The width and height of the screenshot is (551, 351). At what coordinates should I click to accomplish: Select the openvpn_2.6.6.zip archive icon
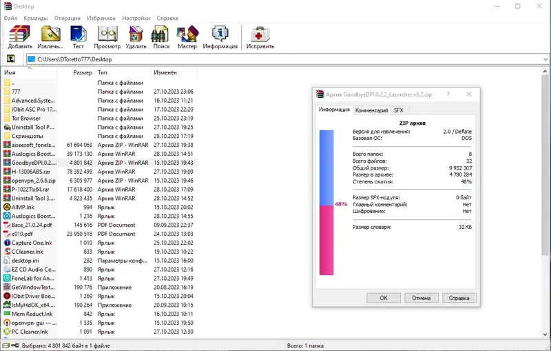coord(7,181)
